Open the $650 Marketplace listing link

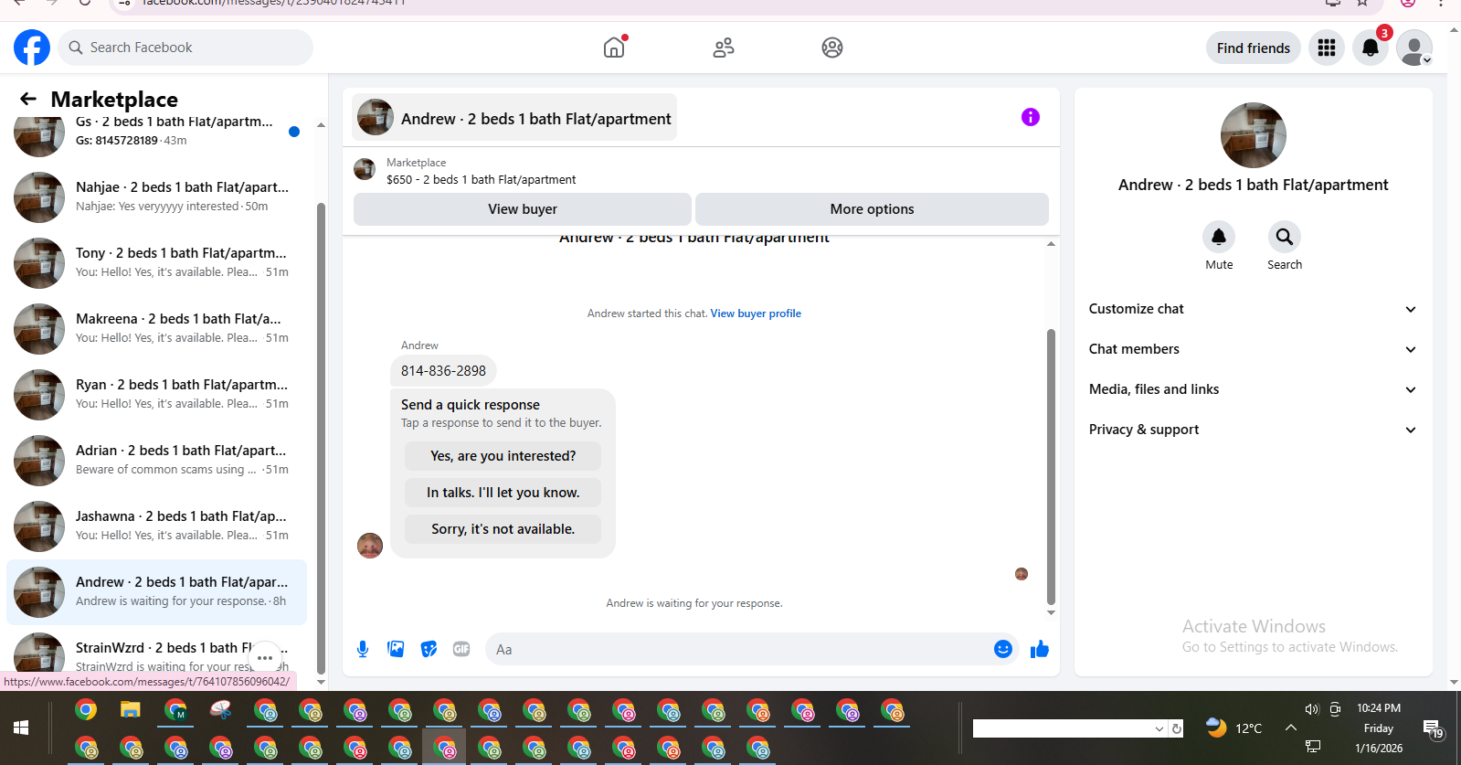[x=482, y=180]
